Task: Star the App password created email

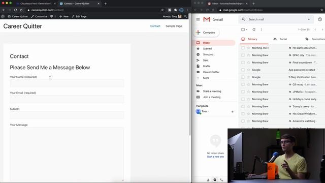Action: [x=248, y=70]
